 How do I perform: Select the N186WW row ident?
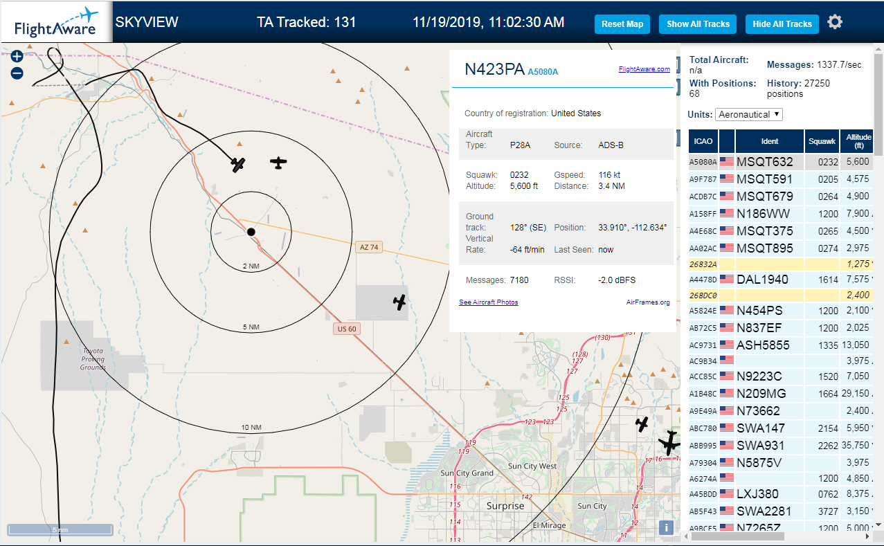coord(762,214)
